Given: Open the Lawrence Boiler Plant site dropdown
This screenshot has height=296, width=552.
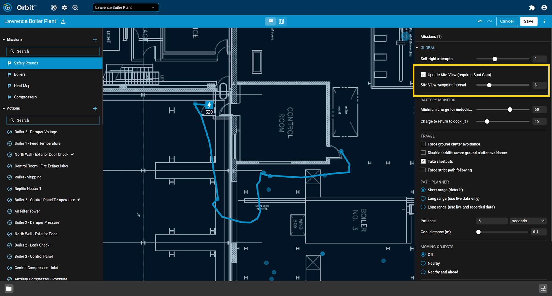Looking at the screenshot, I should pos(126,7).
